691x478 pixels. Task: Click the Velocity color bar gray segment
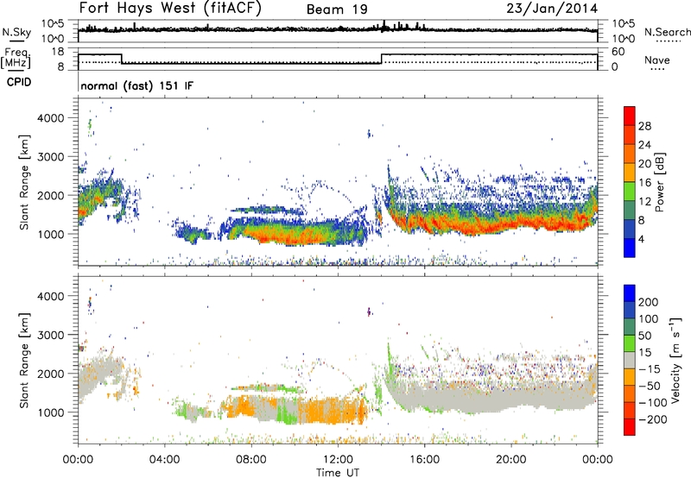pos(630,361)
